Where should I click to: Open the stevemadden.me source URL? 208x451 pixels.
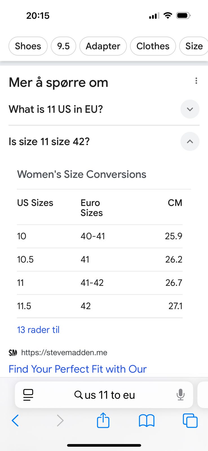tap(64, 353)
